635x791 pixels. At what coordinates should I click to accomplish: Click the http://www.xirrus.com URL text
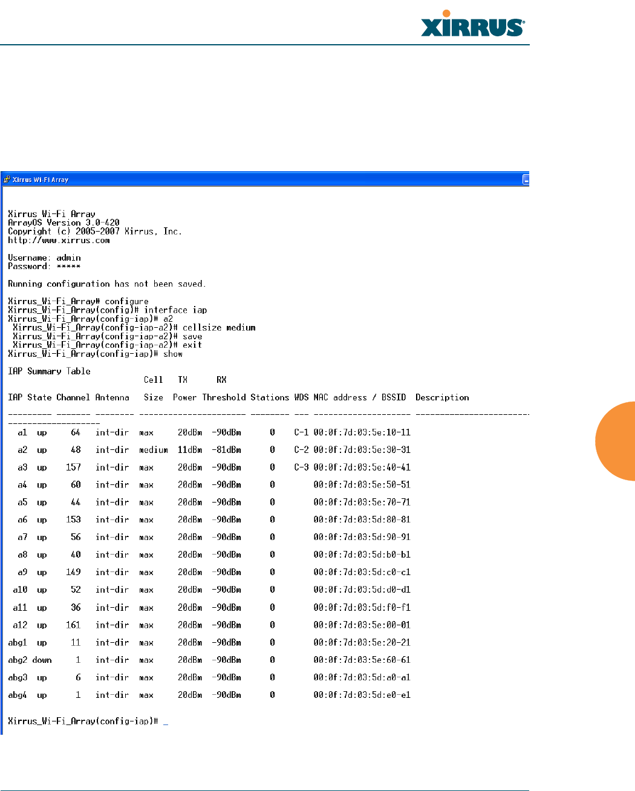coord(59,240)
